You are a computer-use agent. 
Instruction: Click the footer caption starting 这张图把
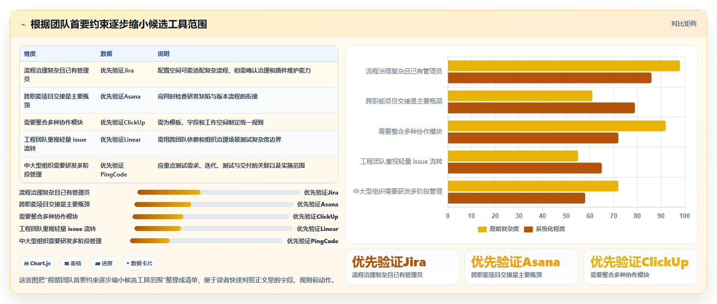(x=177, y=280)
